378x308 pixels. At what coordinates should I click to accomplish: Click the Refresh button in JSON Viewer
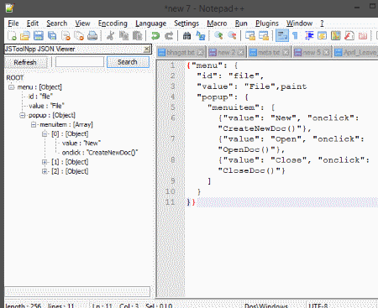(25, 62)
